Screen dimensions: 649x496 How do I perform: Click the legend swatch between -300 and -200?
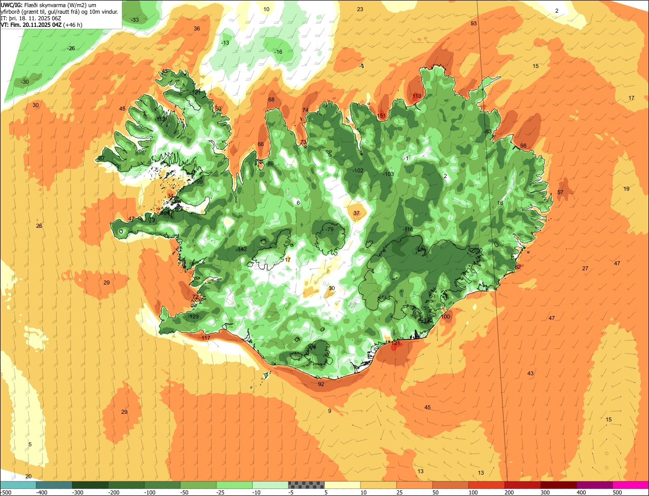90,485
